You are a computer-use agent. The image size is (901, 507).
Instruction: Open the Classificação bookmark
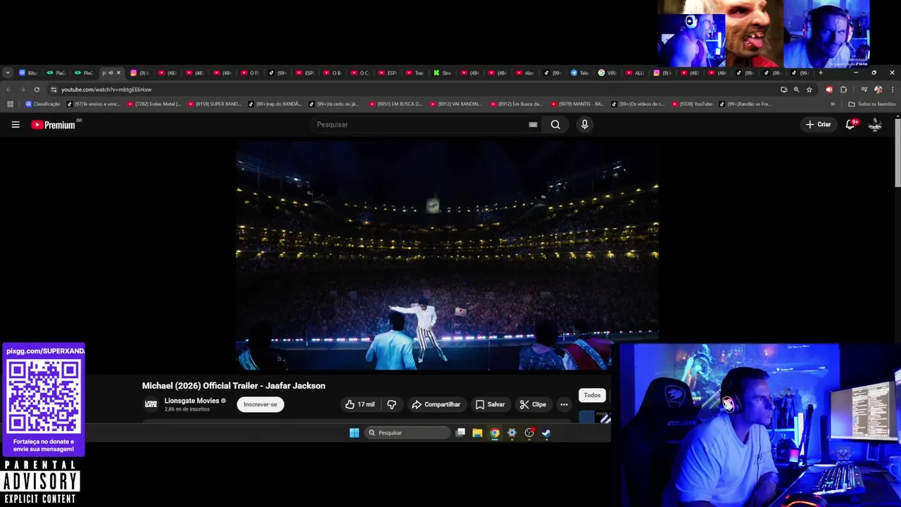click(x=43, y=104)
